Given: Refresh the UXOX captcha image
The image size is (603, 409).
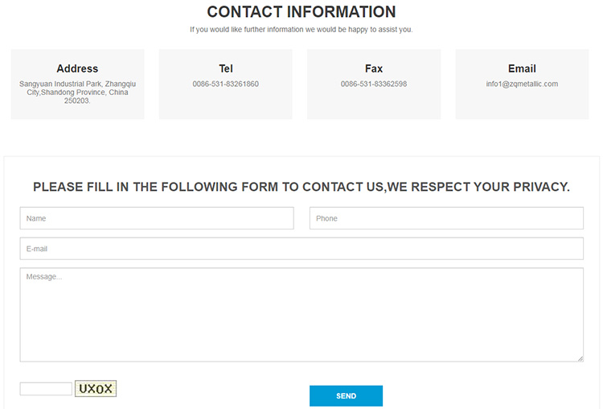Looking at the screenshot, I should (x=96, y=389).
